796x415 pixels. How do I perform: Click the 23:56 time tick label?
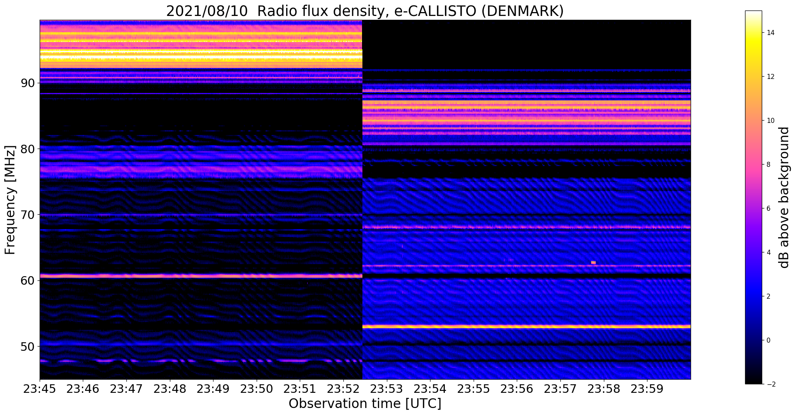(x=517, y=389)
